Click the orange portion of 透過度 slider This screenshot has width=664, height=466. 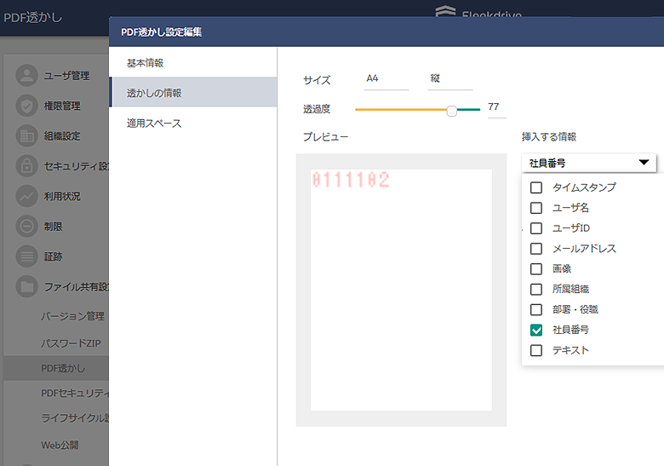tap(401, 110)
